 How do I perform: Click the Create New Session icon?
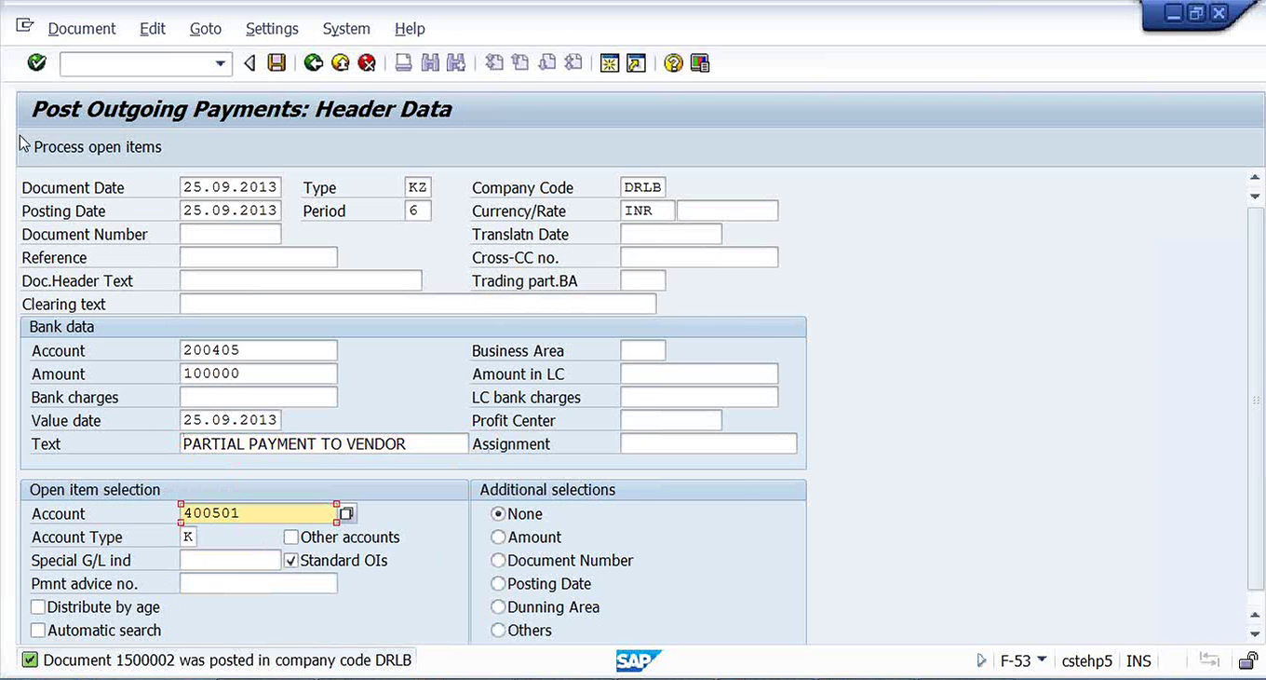click(610, 63)
